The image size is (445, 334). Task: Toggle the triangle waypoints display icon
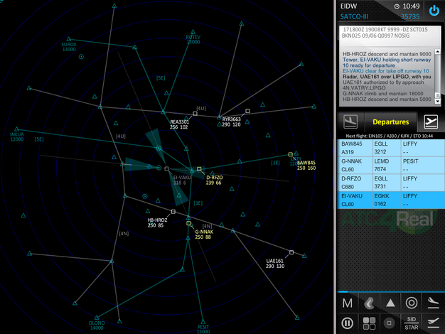coord(390,303)
